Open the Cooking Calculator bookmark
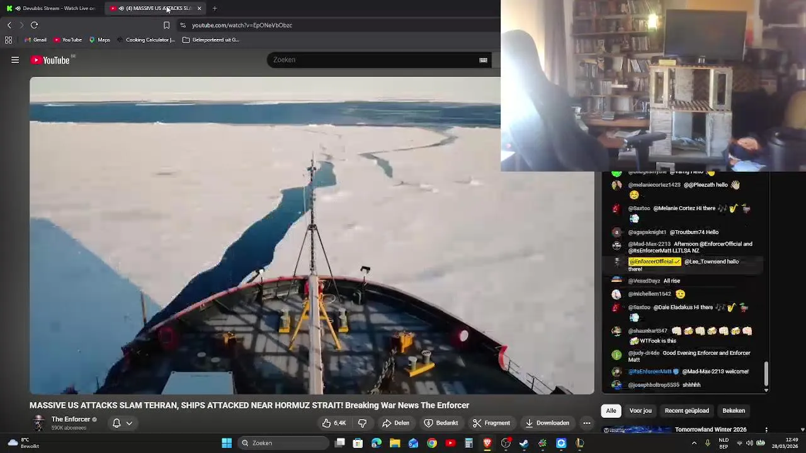 [x=145, y=40]
